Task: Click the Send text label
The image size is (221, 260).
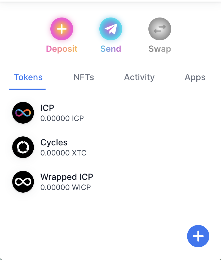Action: point(111,49)
